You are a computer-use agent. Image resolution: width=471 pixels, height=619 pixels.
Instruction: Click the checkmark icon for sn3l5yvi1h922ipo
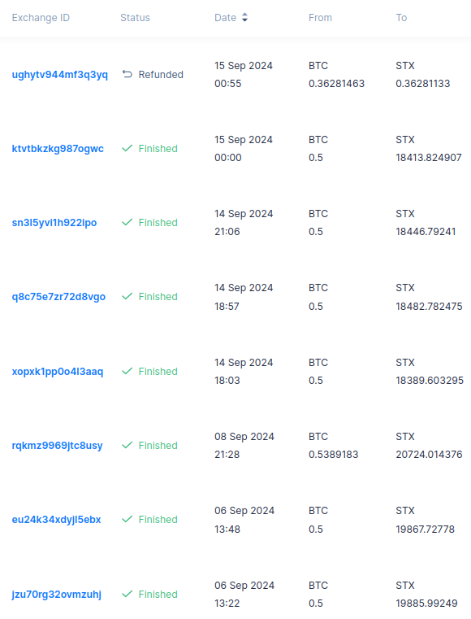(x=127, y=222)
